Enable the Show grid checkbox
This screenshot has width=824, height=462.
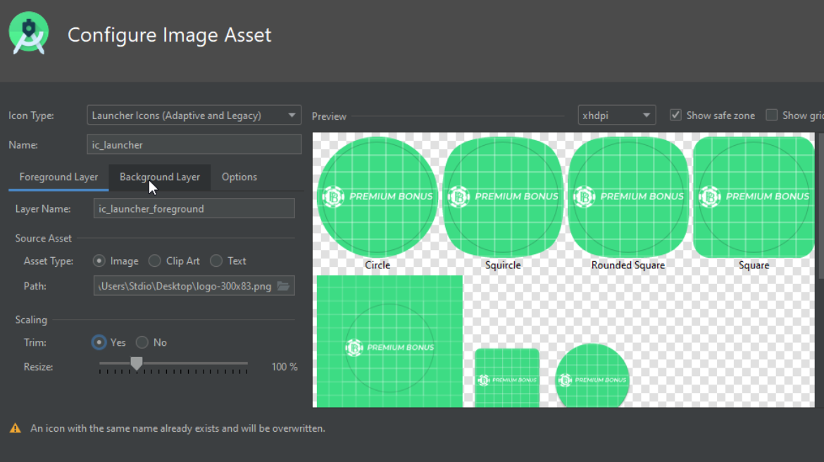(x=771, y=115)
